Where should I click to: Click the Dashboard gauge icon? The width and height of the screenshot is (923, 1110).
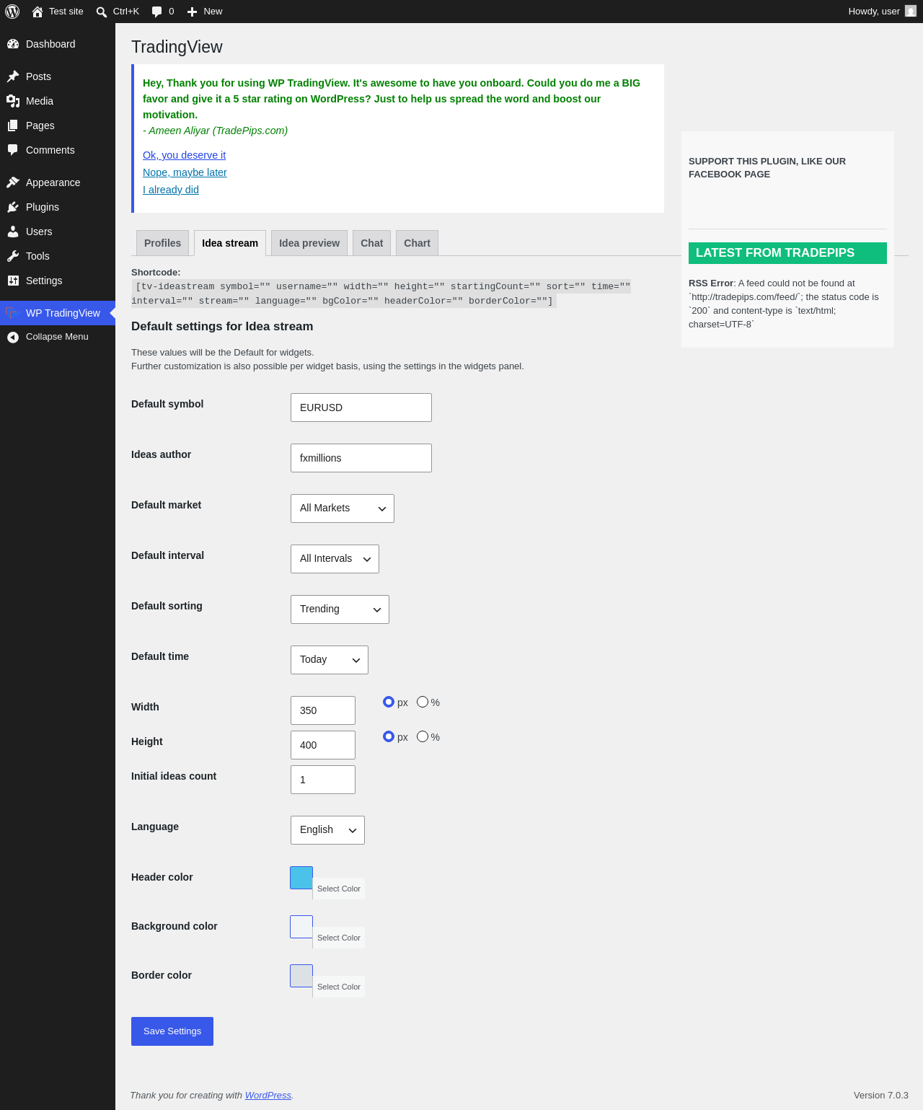click(13, 44)
